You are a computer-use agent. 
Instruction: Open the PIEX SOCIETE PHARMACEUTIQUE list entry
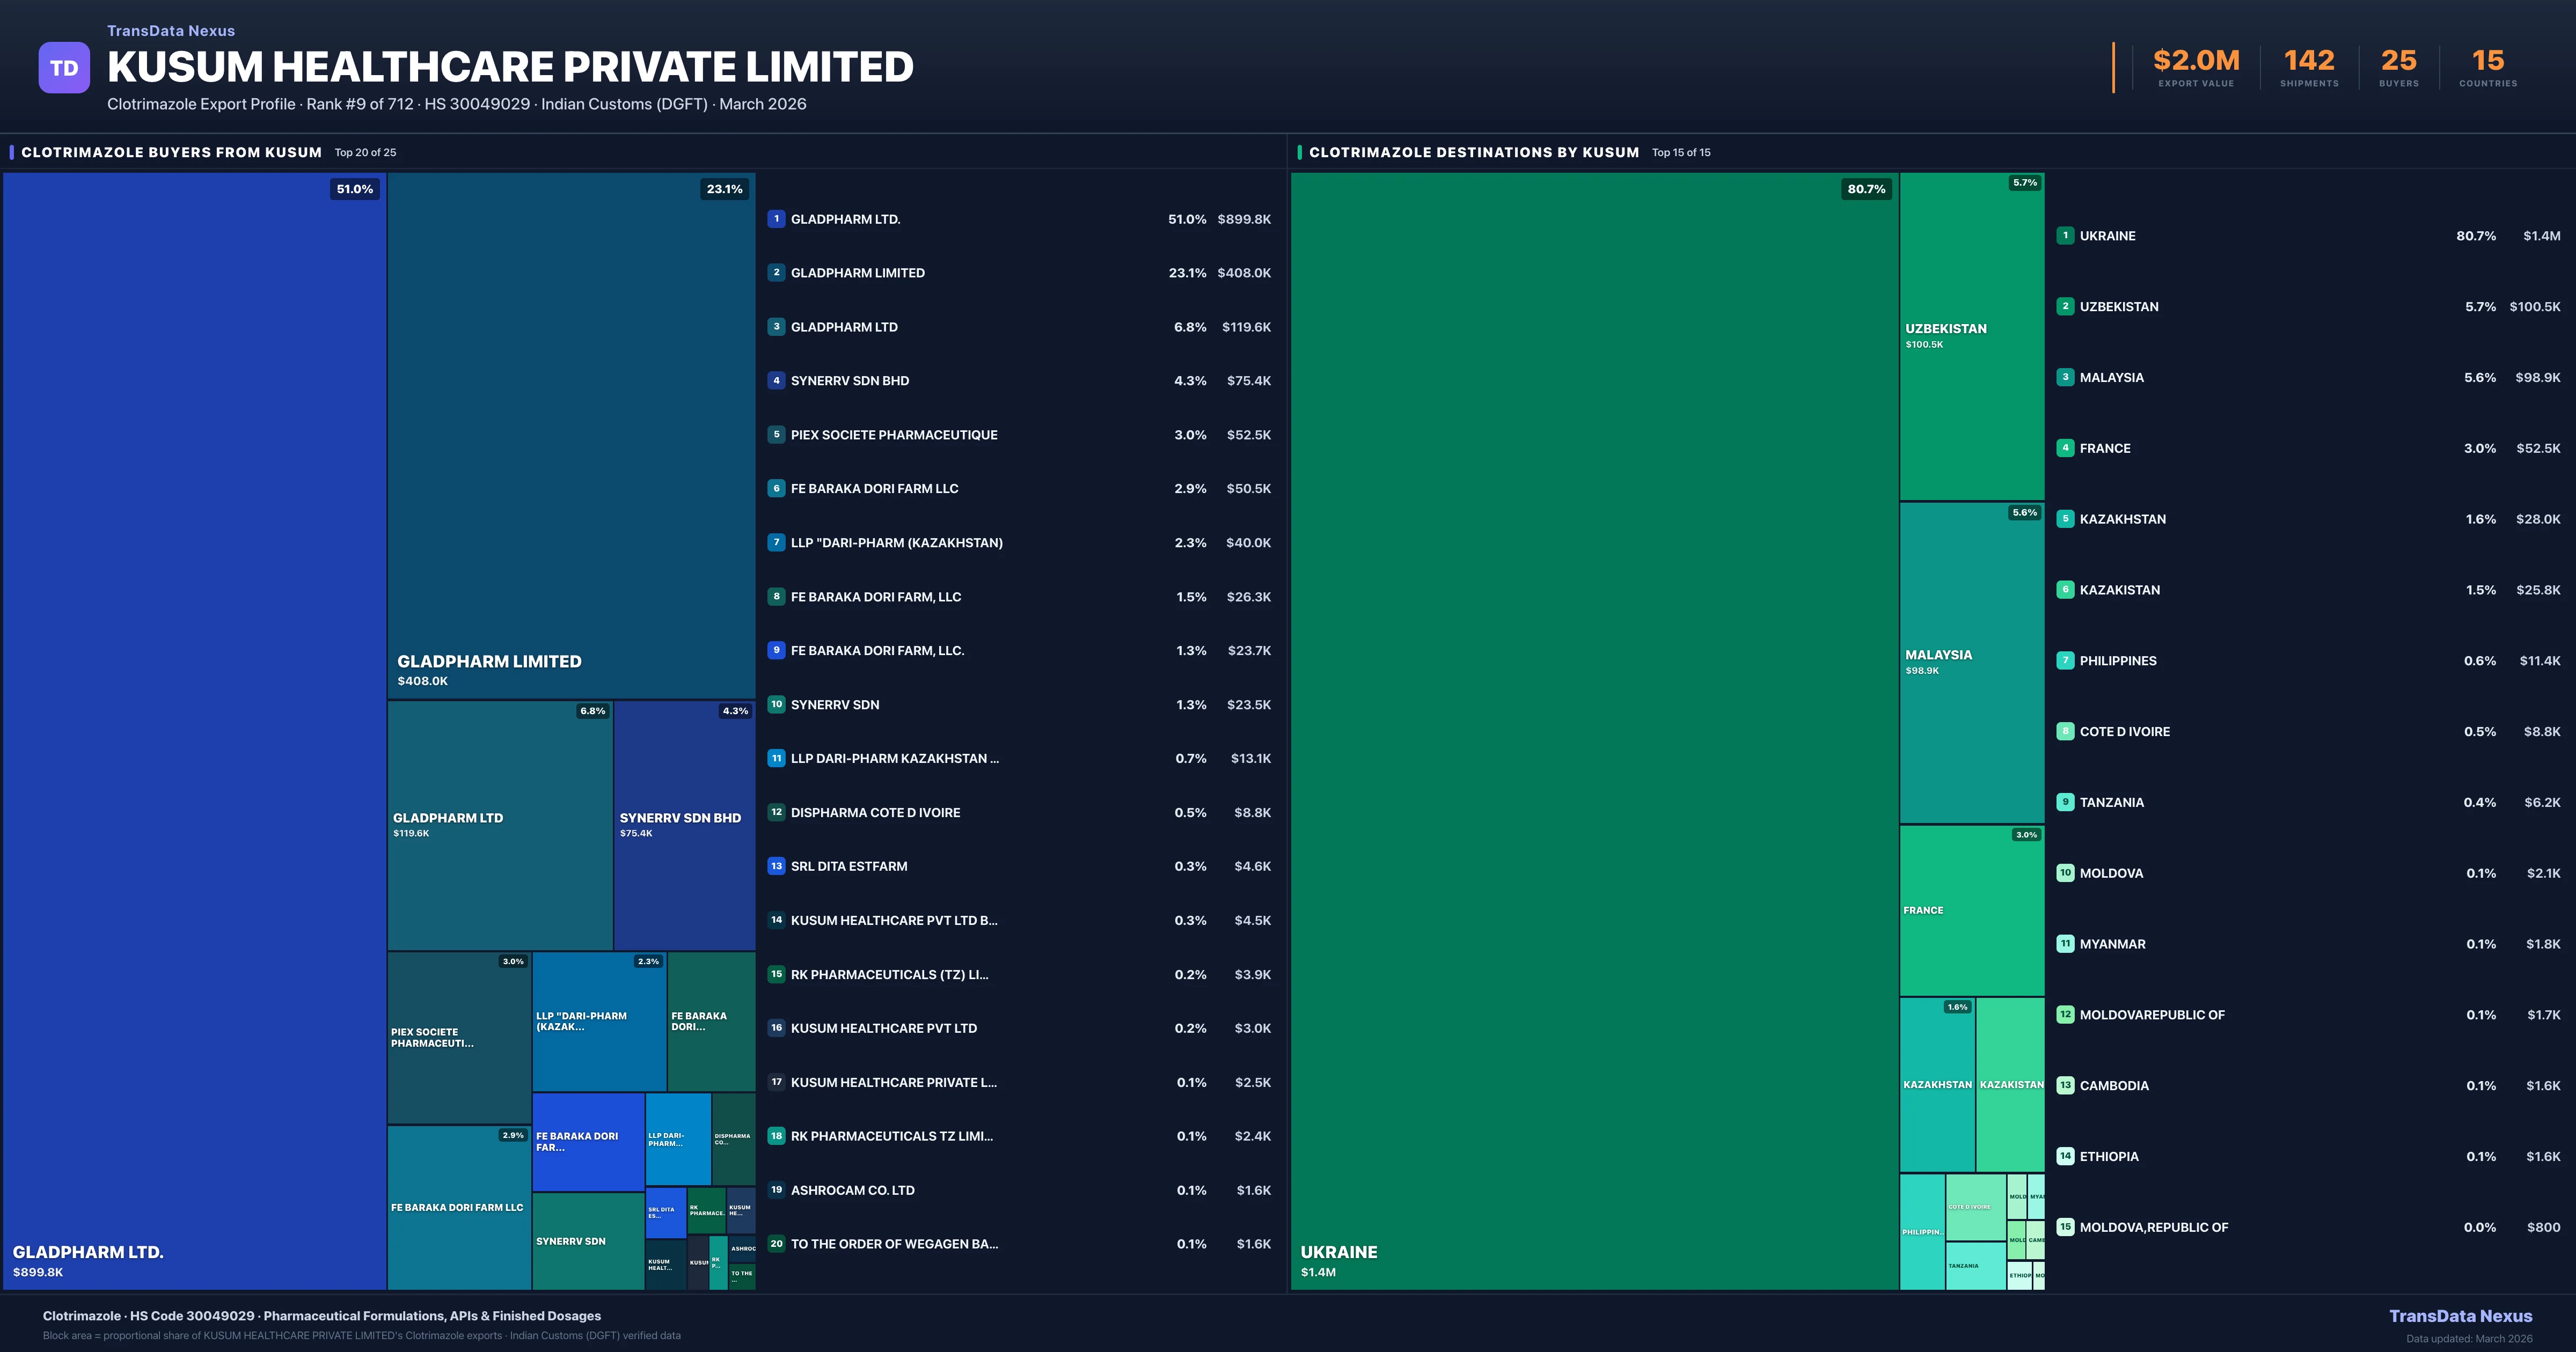click(x=894, y=435)
